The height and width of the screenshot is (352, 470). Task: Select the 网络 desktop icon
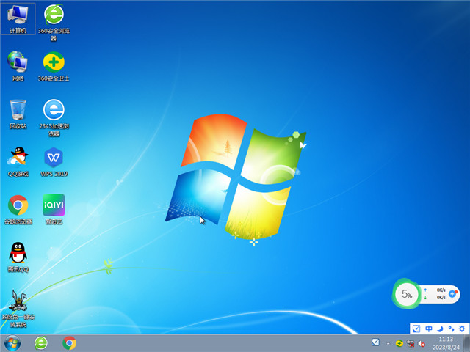pos(18,66)
